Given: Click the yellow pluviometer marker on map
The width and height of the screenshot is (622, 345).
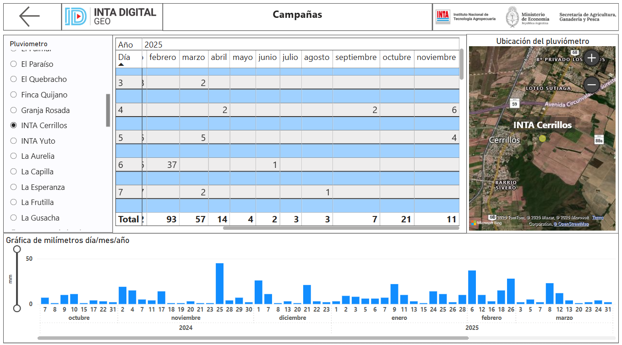Looking at the screenshot, I should tap(542, 138).
